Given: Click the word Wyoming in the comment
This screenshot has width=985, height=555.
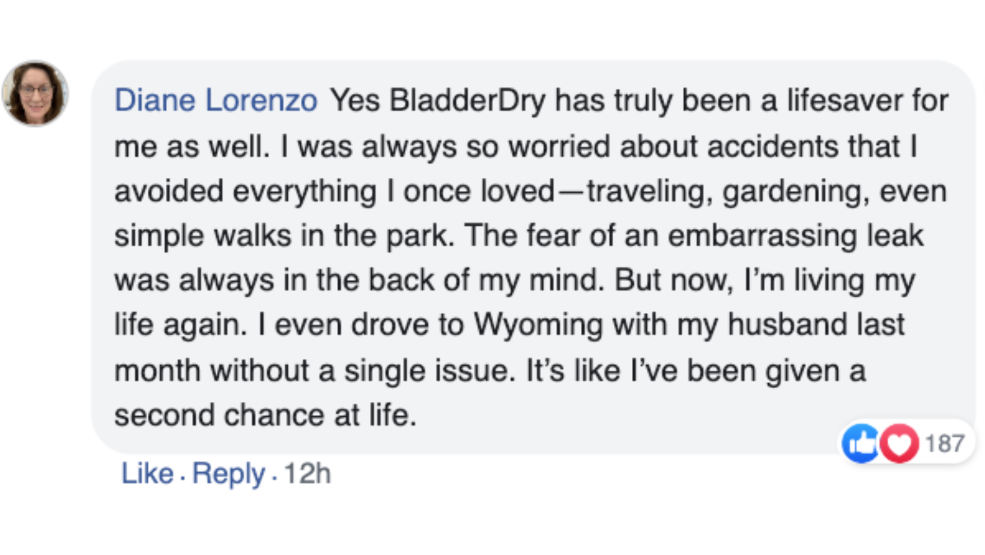Looking at the screenshot, I should [x=538, y=325].
